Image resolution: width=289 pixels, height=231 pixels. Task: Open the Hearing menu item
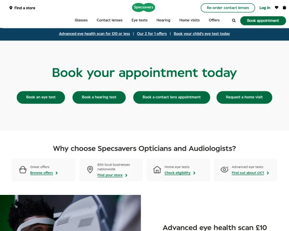click(163, 20)
